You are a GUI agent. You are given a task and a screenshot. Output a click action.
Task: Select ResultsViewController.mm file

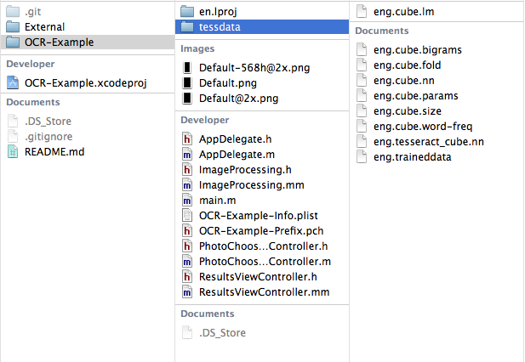[264, 292]
